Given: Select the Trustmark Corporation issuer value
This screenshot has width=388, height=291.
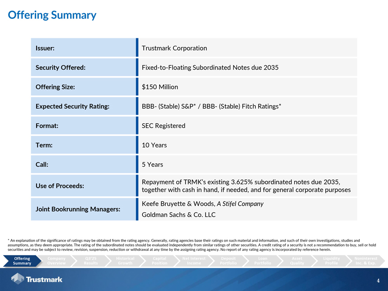Looking at the screenshot, I should pyautogui.click(x=174, y=48).
